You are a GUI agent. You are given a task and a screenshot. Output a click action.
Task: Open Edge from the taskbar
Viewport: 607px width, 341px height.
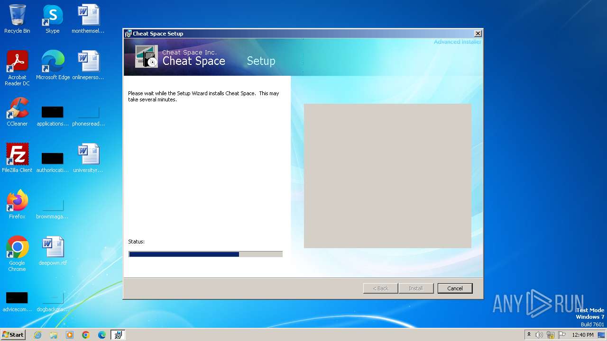pos(102,335)
